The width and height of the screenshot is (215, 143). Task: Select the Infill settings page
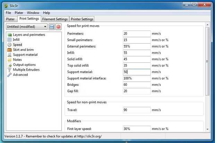coord(16,40)
